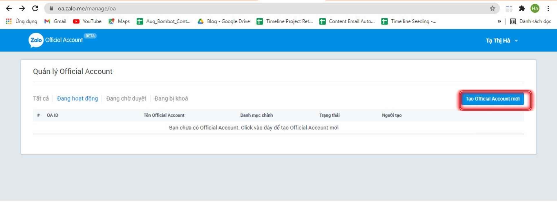Open the Danh sách đọc reading list
Screen dimensions: 557x203
click(x=531, y=21)
